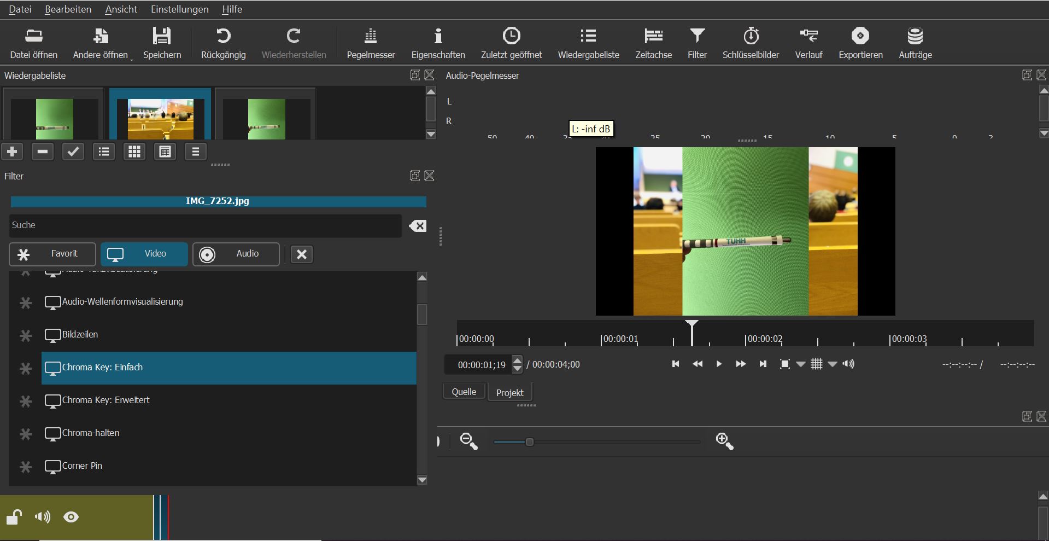Add clip to playlist with plus button
Viewport: 1049px width, 541px height.
coord(12,152)
